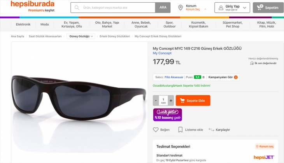Click the heart Beğen icon
This screenshot has height=163, width=284.
(x=156, y=130)
